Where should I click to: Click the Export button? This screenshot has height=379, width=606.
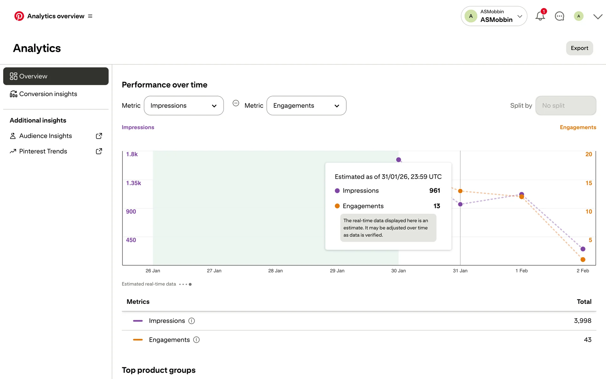(579, 48)
